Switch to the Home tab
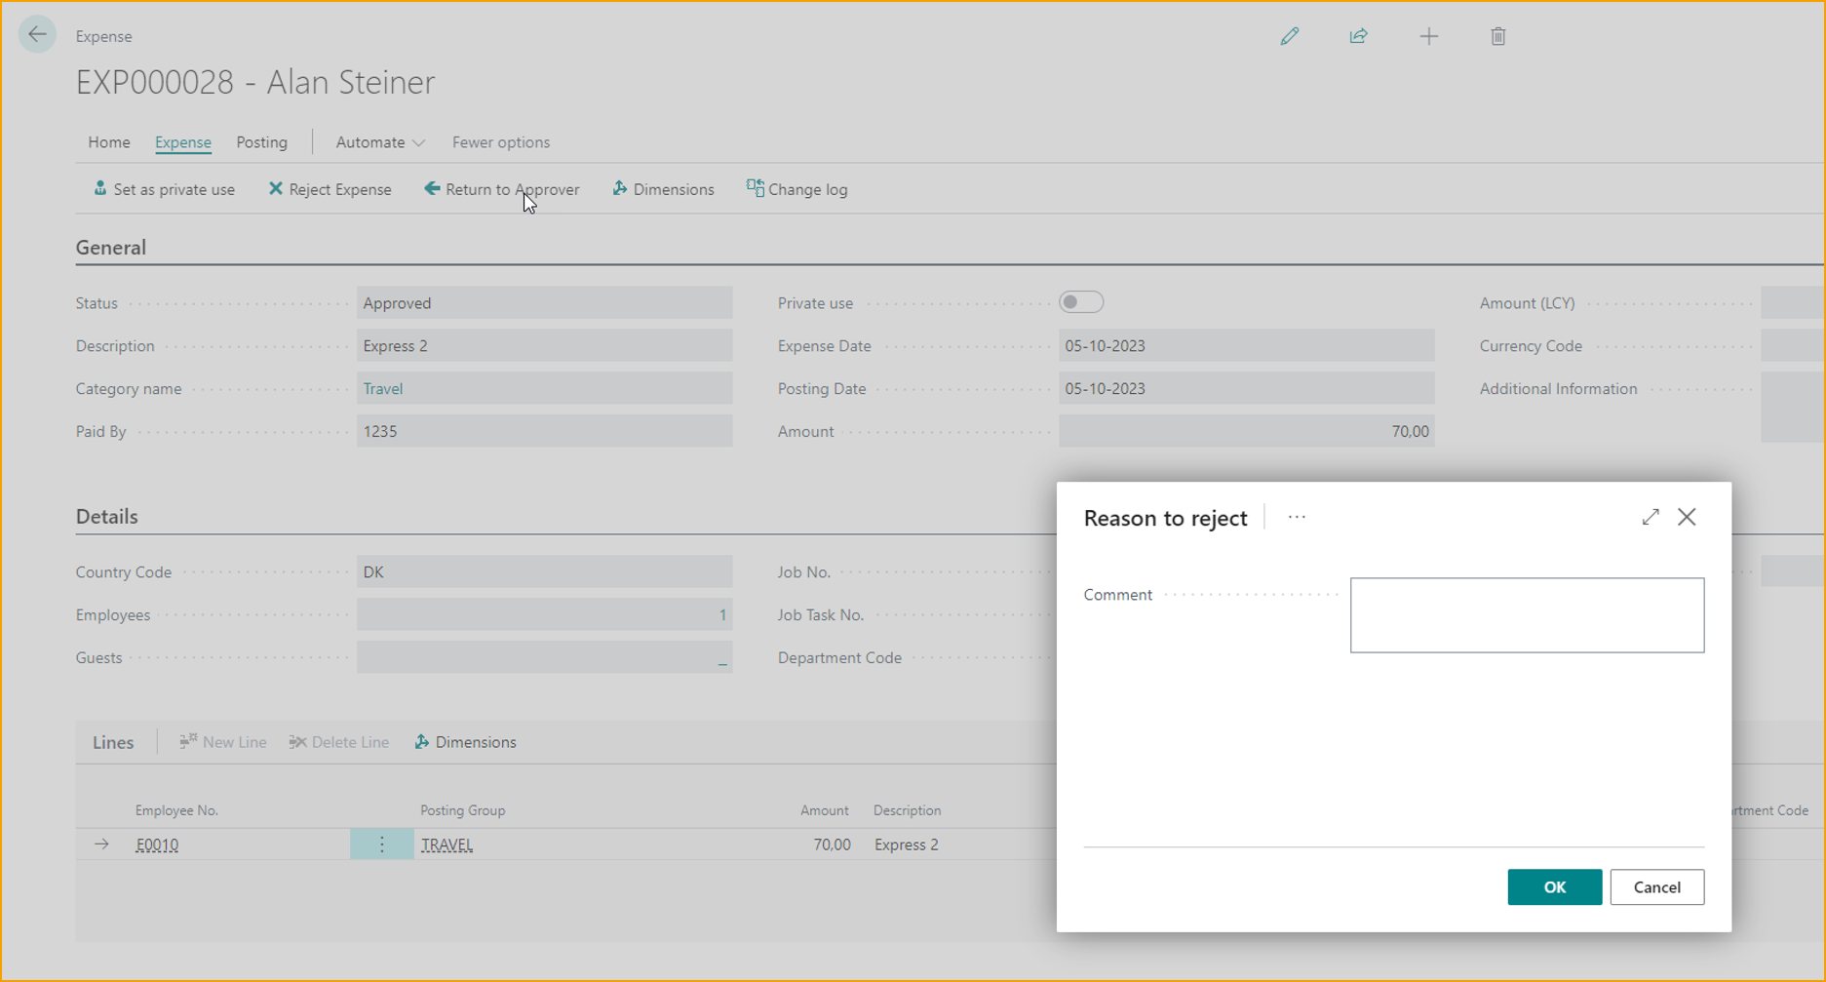The width and height of the screenshot is (1826, 982). [x=108, y=142]
